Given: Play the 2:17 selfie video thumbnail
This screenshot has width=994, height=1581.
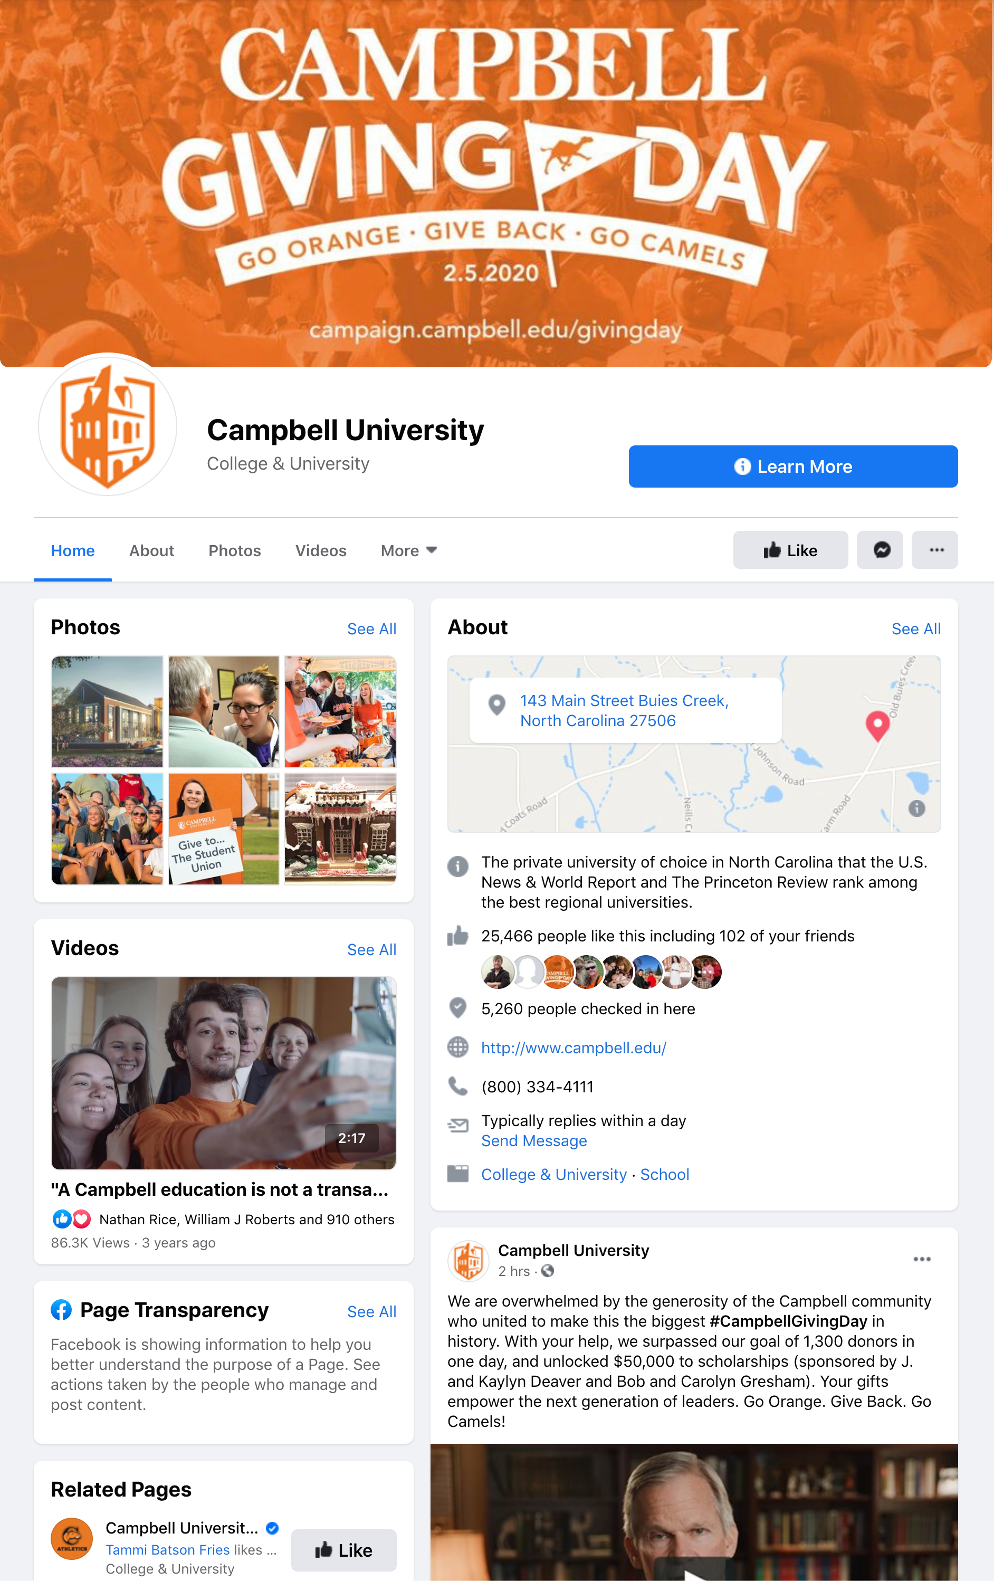Looking at the screenshot, I should 223,1073.
